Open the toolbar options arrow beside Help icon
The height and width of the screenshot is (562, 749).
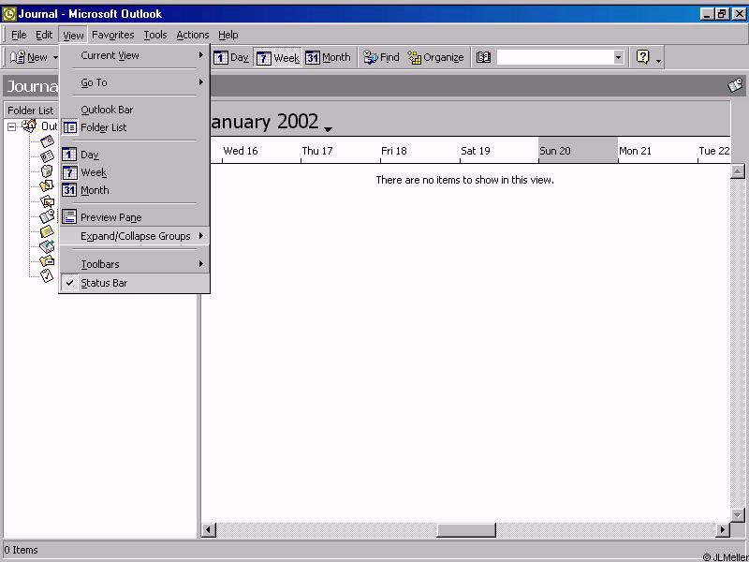(x=658, y=60)
